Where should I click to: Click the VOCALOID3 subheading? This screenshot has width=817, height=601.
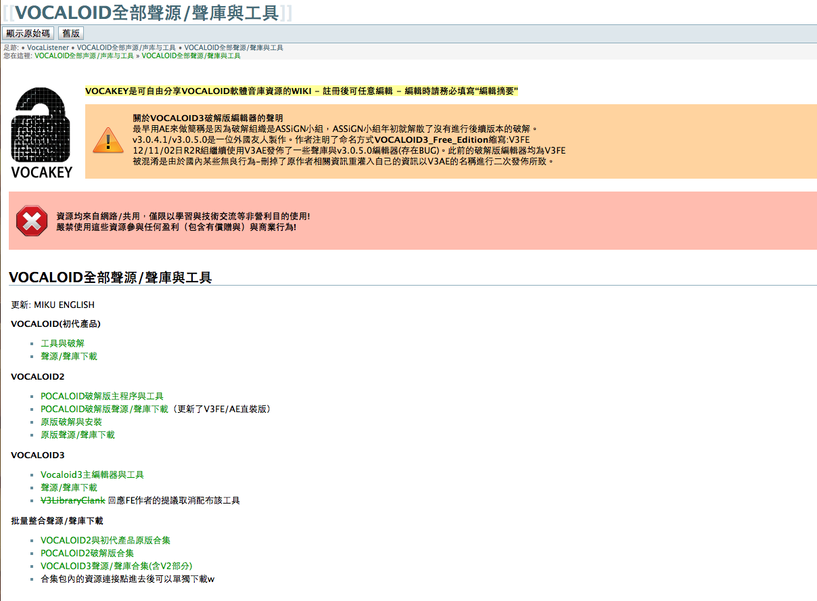tap(38, 455)
